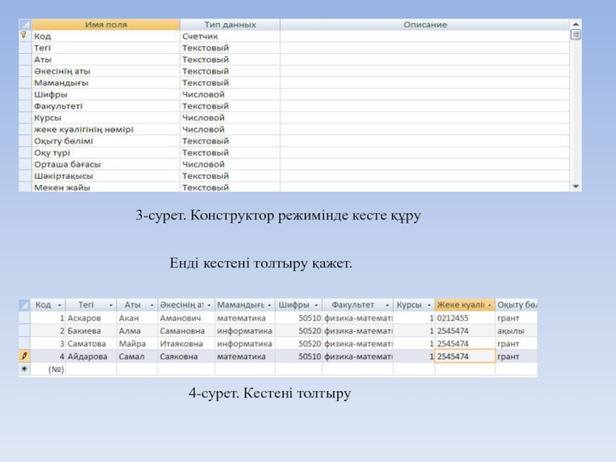The height and width of the screenshot is (462, 616).
Task: Select row 1 using its row selector
Action: 24,318
